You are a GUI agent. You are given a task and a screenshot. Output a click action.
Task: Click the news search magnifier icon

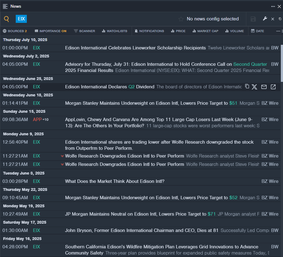6,19
